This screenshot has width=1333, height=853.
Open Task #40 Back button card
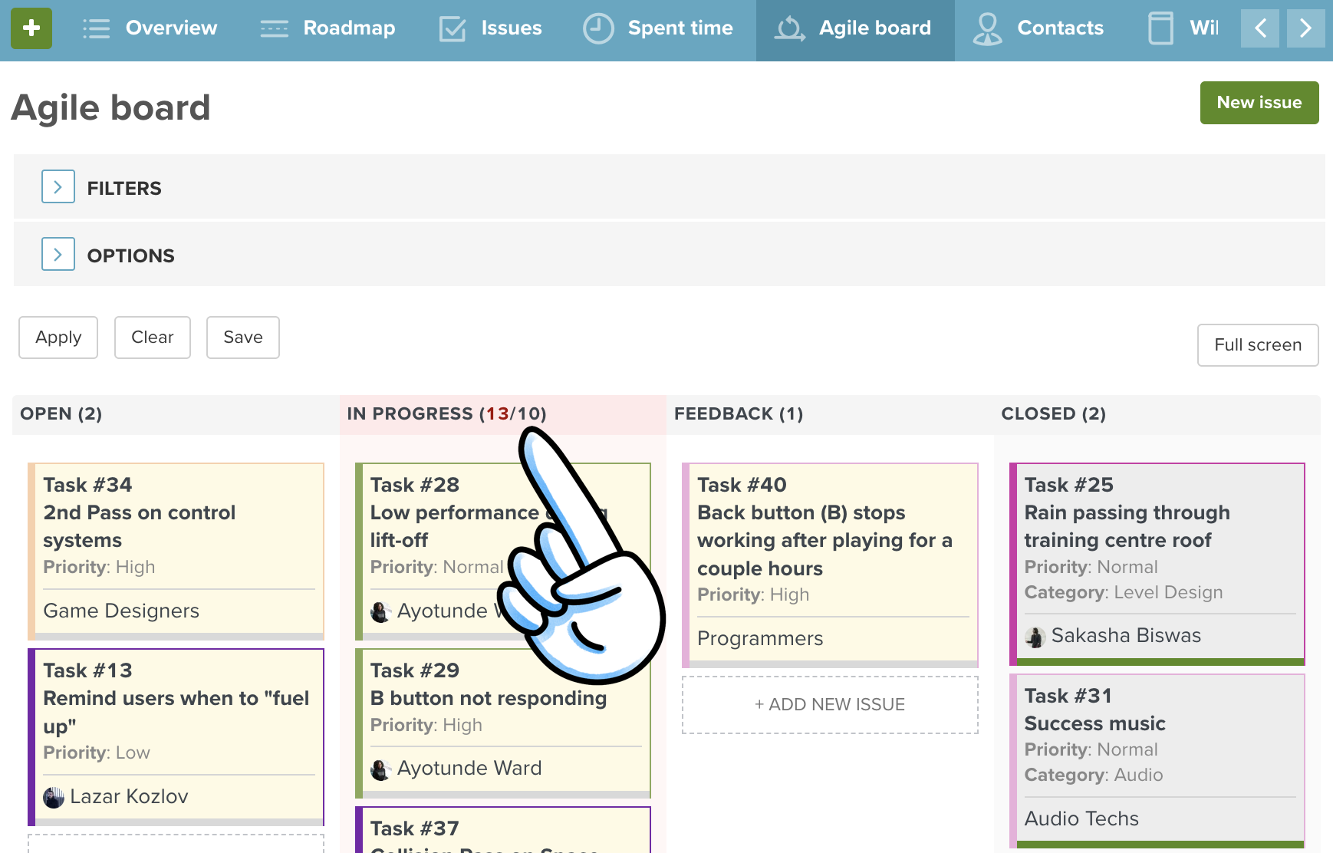[824, 526]
